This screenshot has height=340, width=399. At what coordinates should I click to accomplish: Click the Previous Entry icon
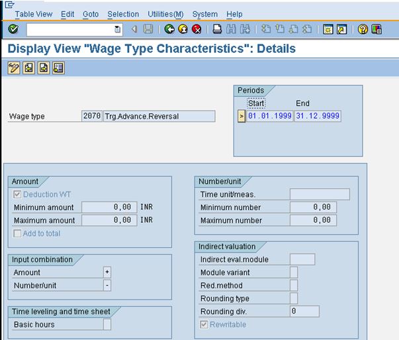tap(28, 68)
